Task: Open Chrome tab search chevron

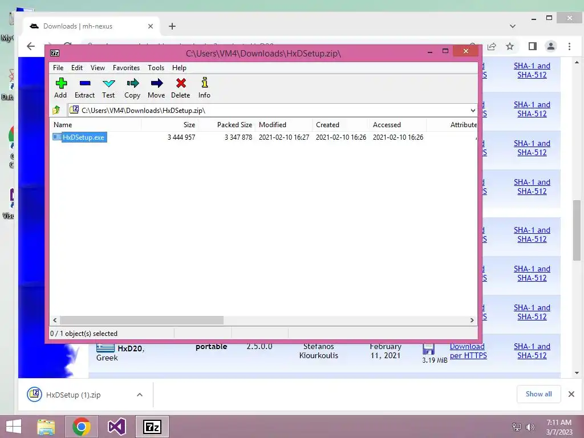Action: (x=513, y=26)
